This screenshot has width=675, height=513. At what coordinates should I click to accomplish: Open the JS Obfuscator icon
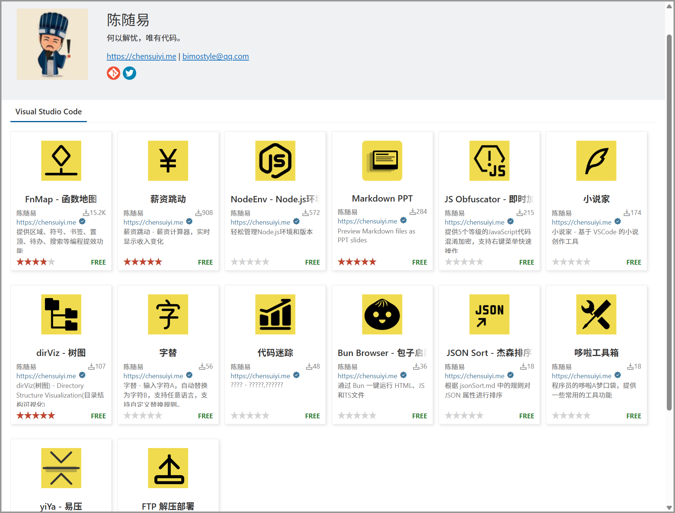[x=489, y=161]
